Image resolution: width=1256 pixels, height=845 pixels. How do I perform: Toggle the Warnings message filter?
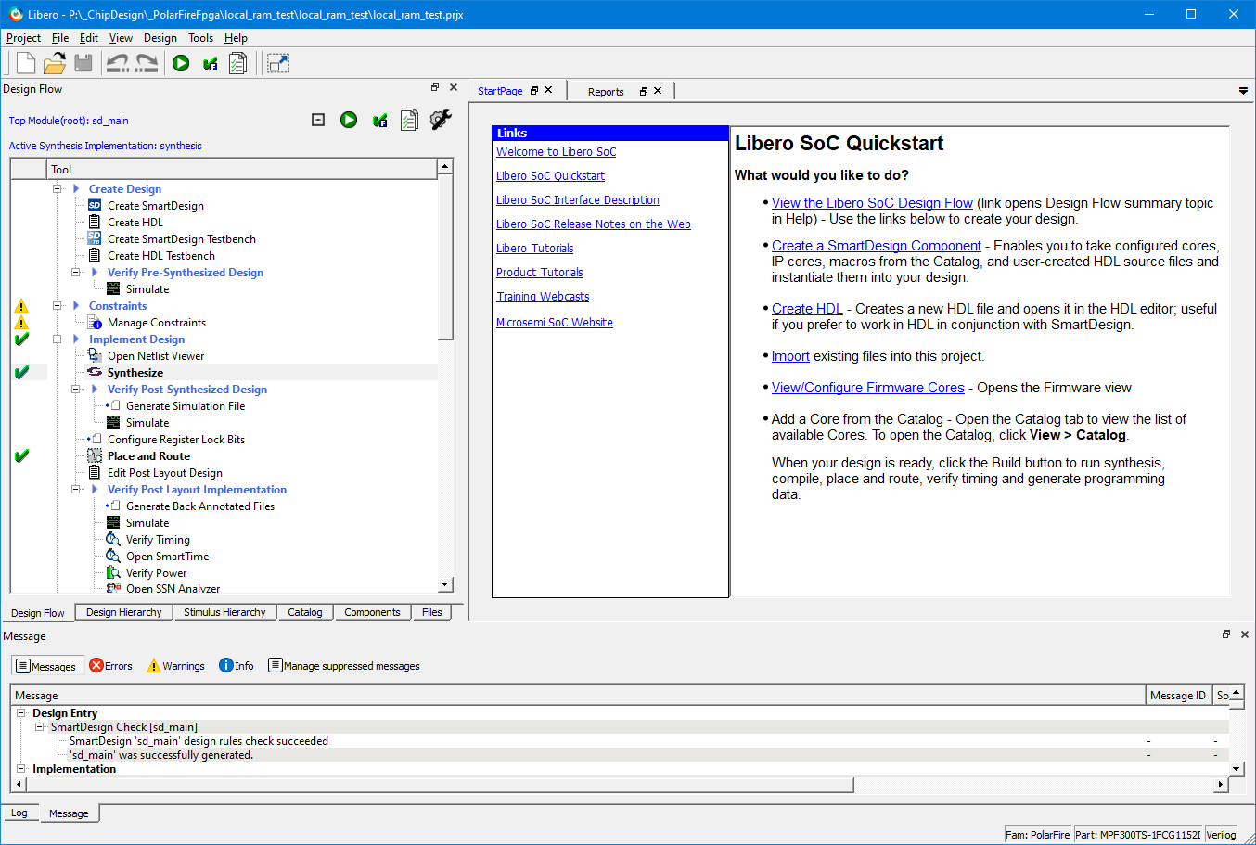tap(175, 666)
